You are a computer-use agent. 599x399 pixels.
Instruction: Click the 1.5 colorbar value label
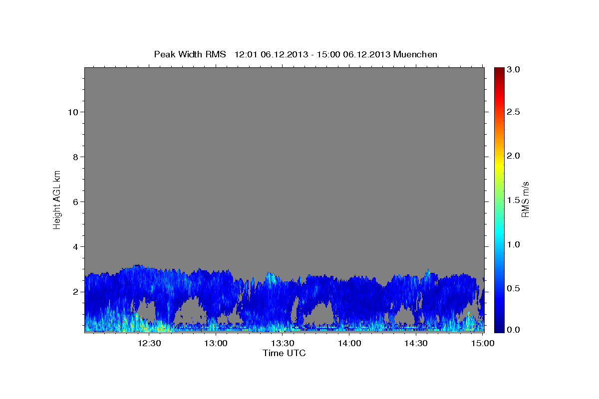pos(514,200)
